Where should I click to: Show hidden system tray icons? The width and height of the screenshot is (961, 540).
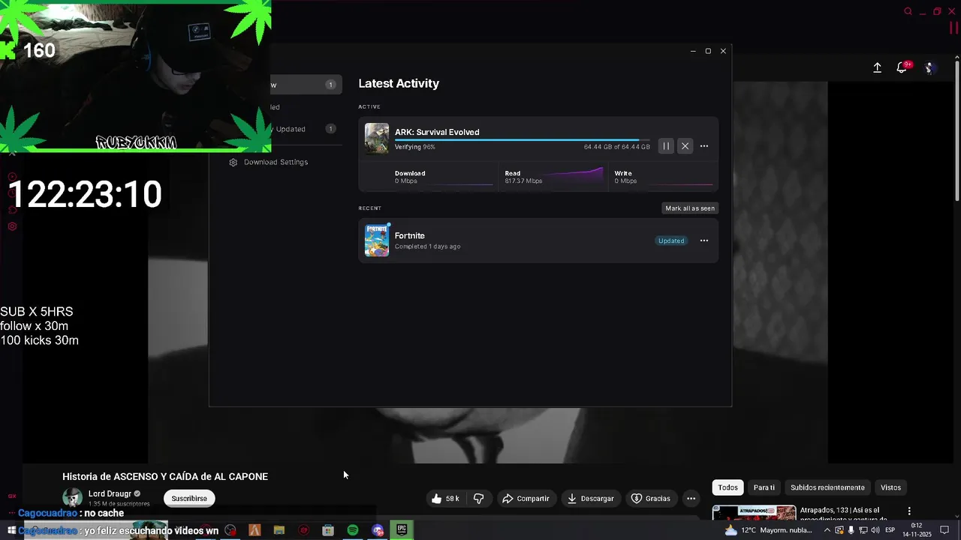point(827,530)
